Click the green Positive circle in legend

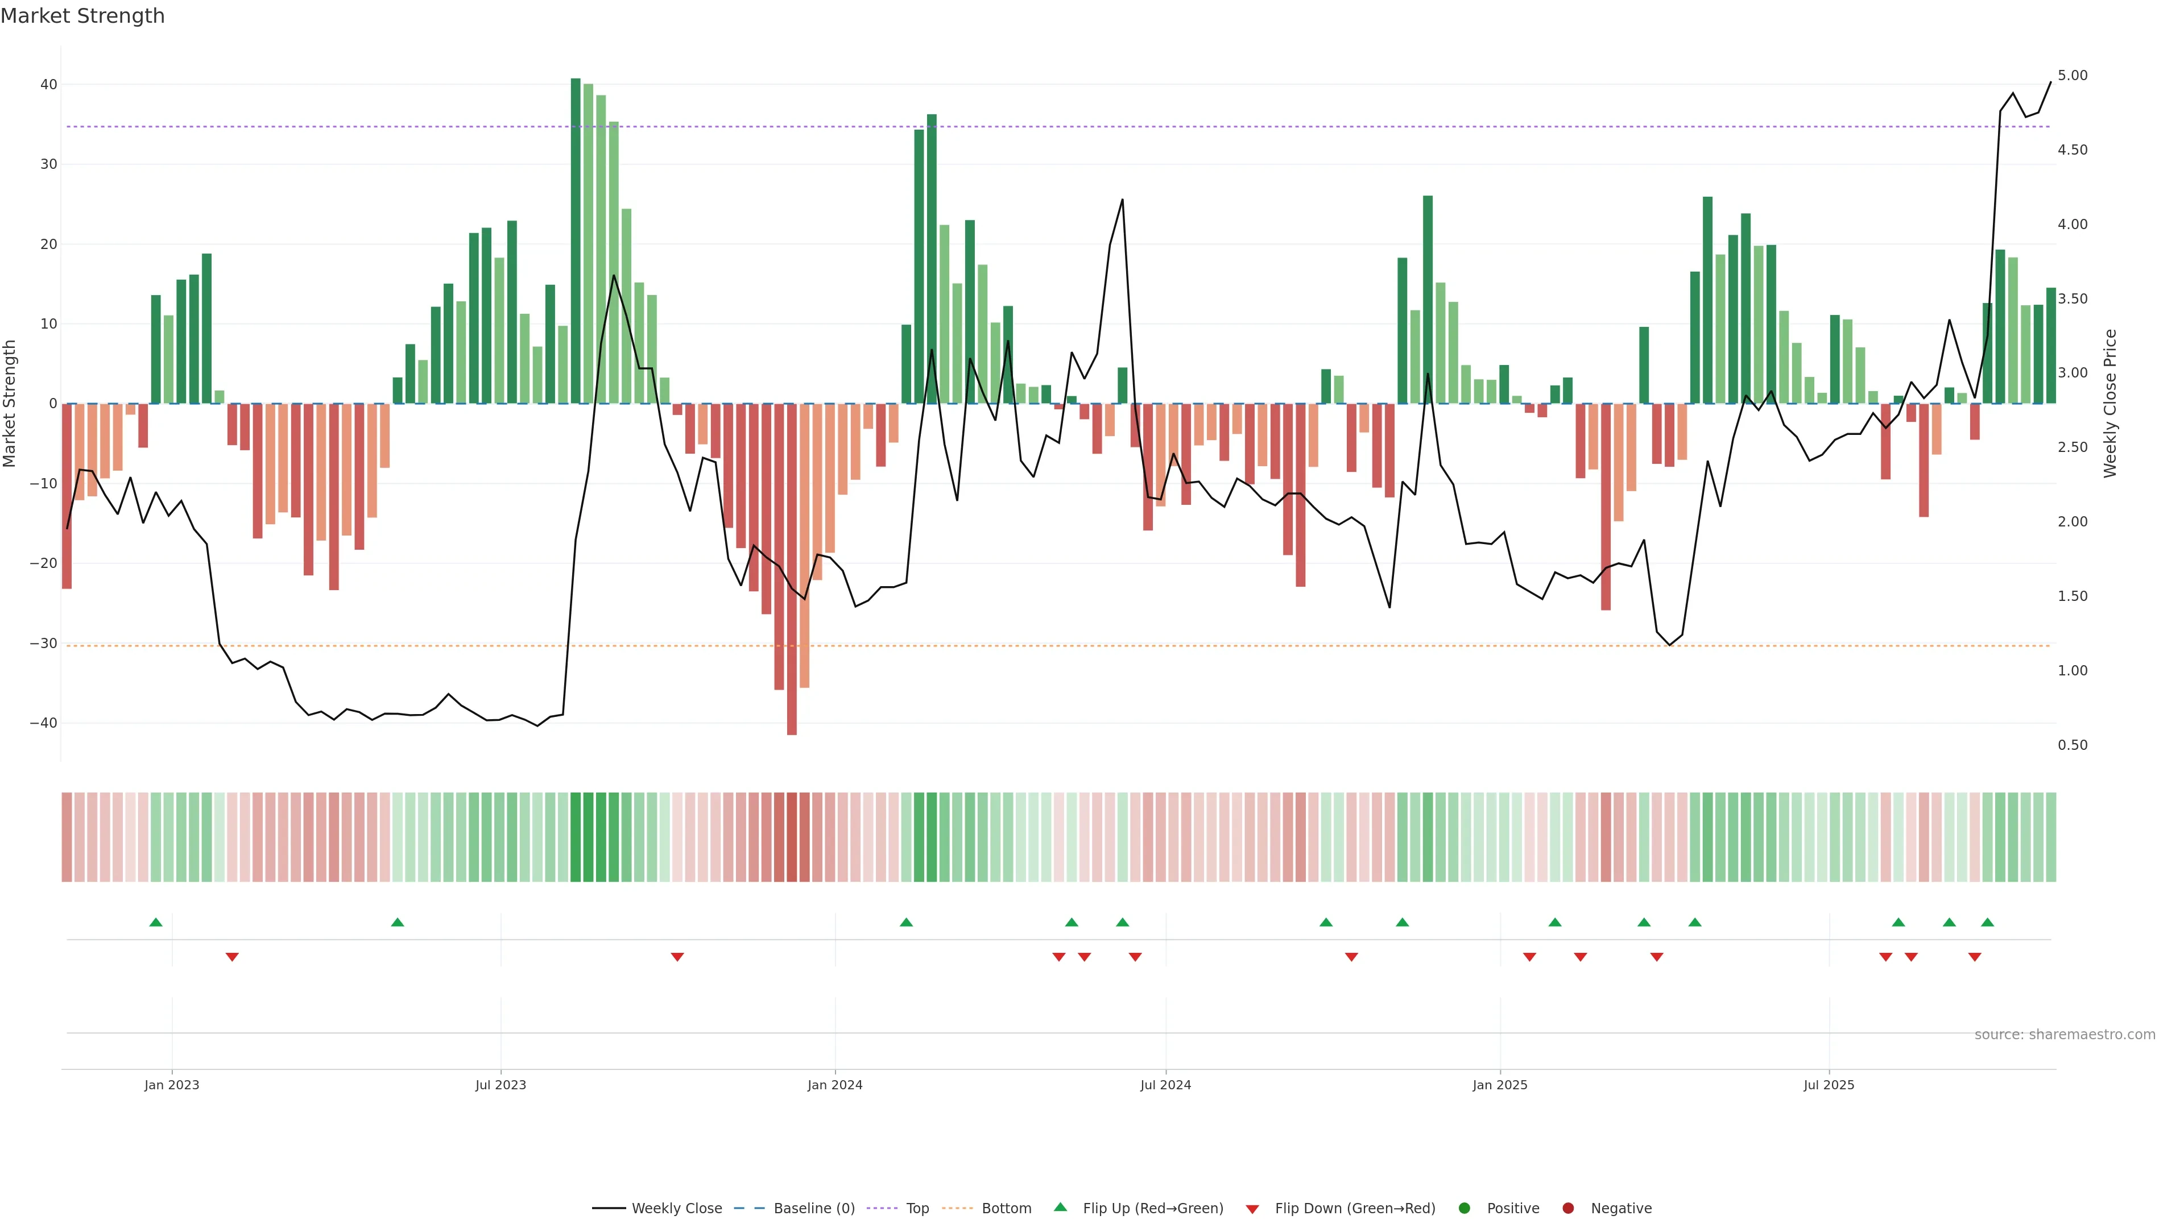[1464, 1209]
